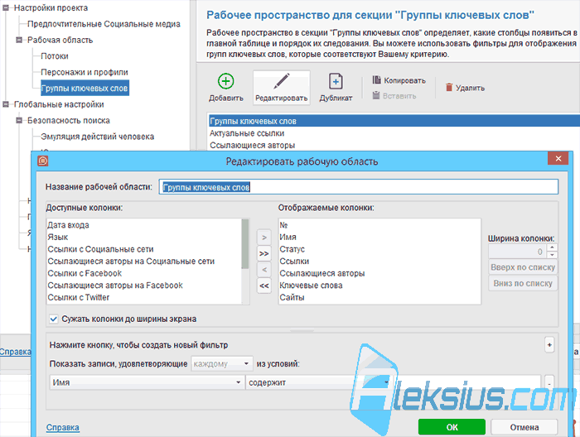Collapse the Рабочая область tree node
This screenshot has height=437, width=580.
[x=19, y=40]
